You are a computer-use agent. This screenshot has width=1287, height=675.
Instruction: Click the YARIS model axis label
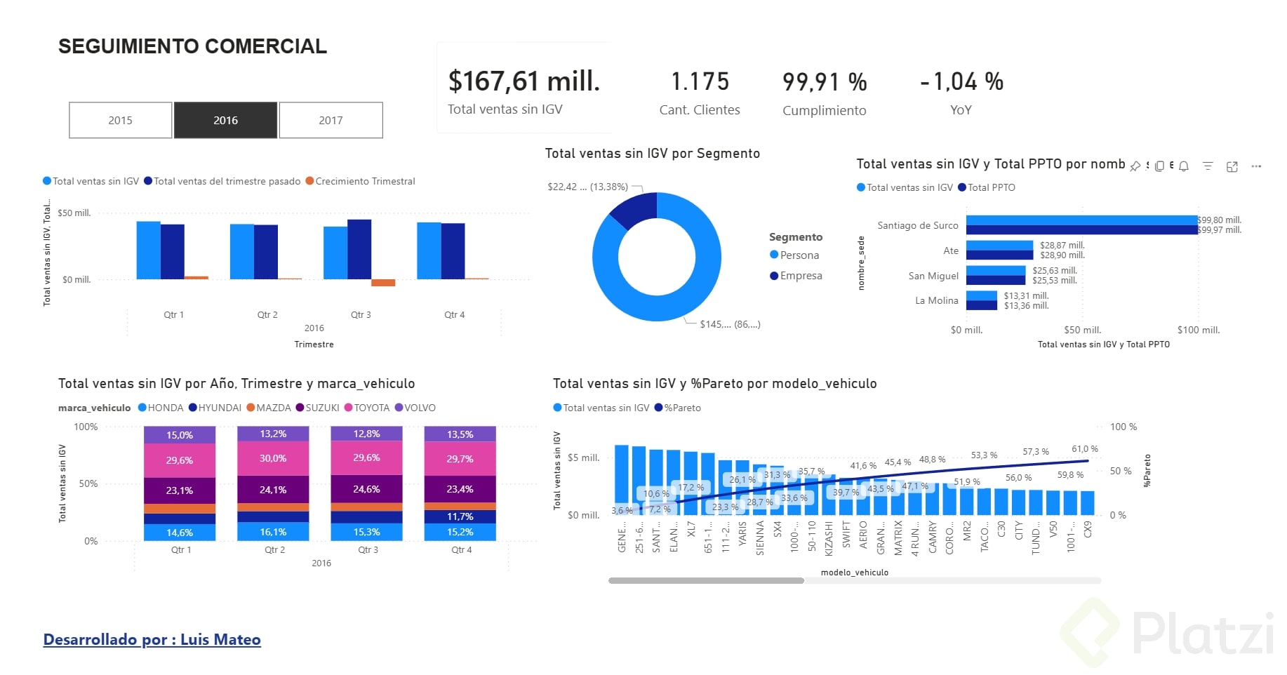click(x=742, y=533)
